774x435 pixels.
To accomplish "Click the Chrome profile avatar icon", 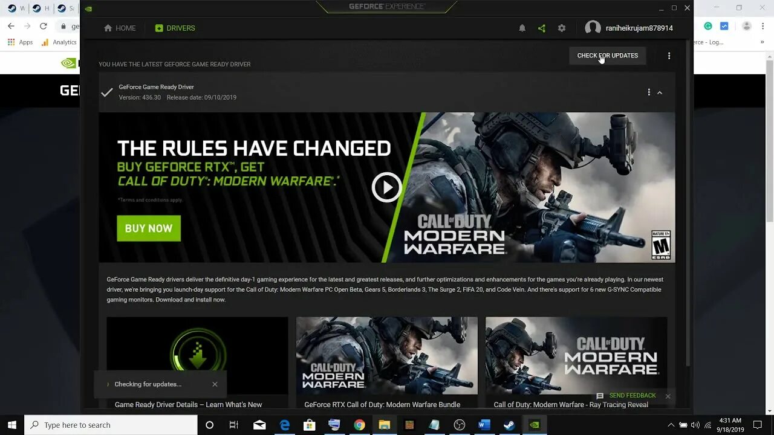I will (747, 26).
